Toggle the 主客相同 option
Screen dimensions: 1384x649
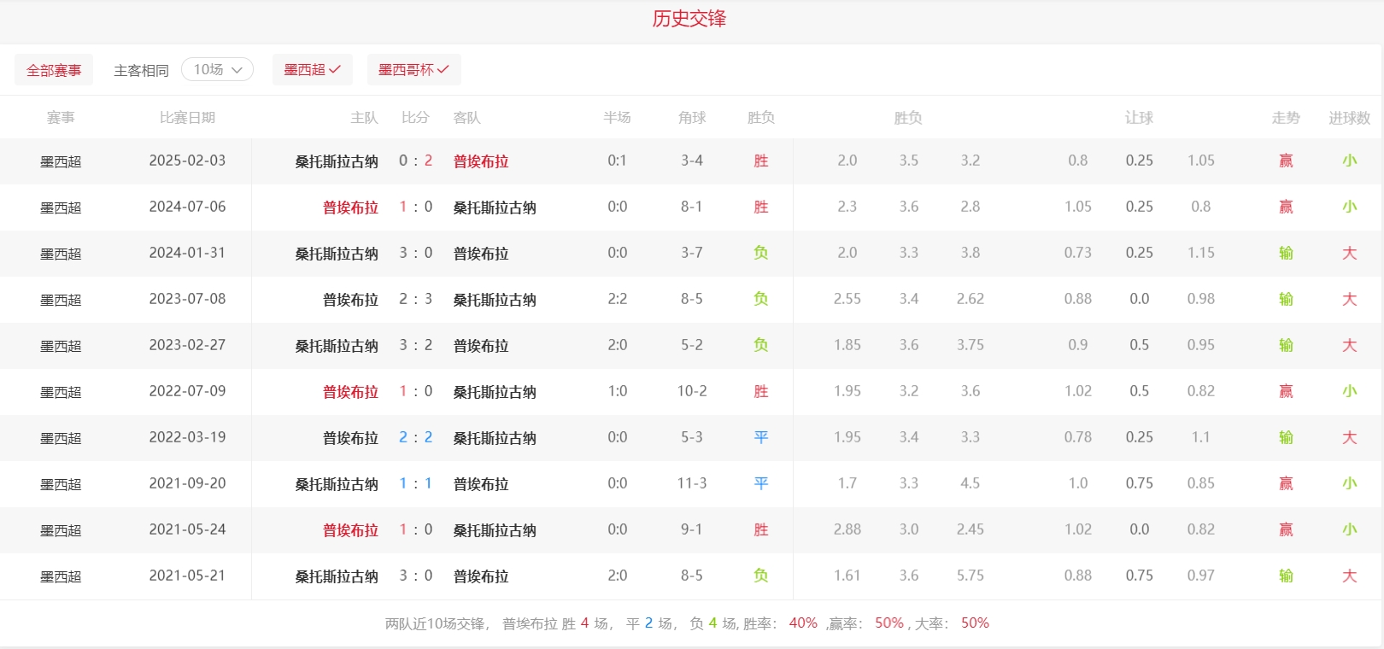click(141, 70)
